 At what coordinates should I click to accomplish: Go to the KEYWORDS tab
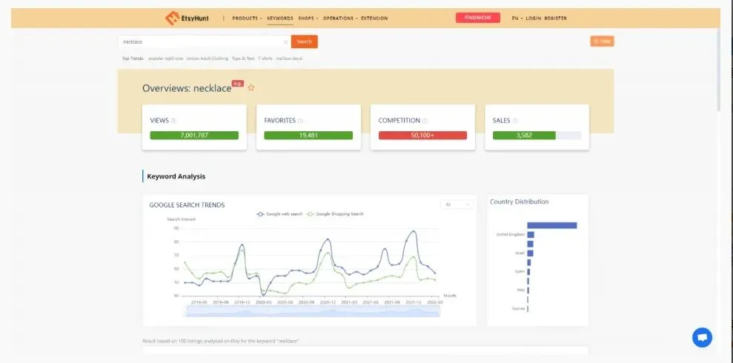(280, 19)
